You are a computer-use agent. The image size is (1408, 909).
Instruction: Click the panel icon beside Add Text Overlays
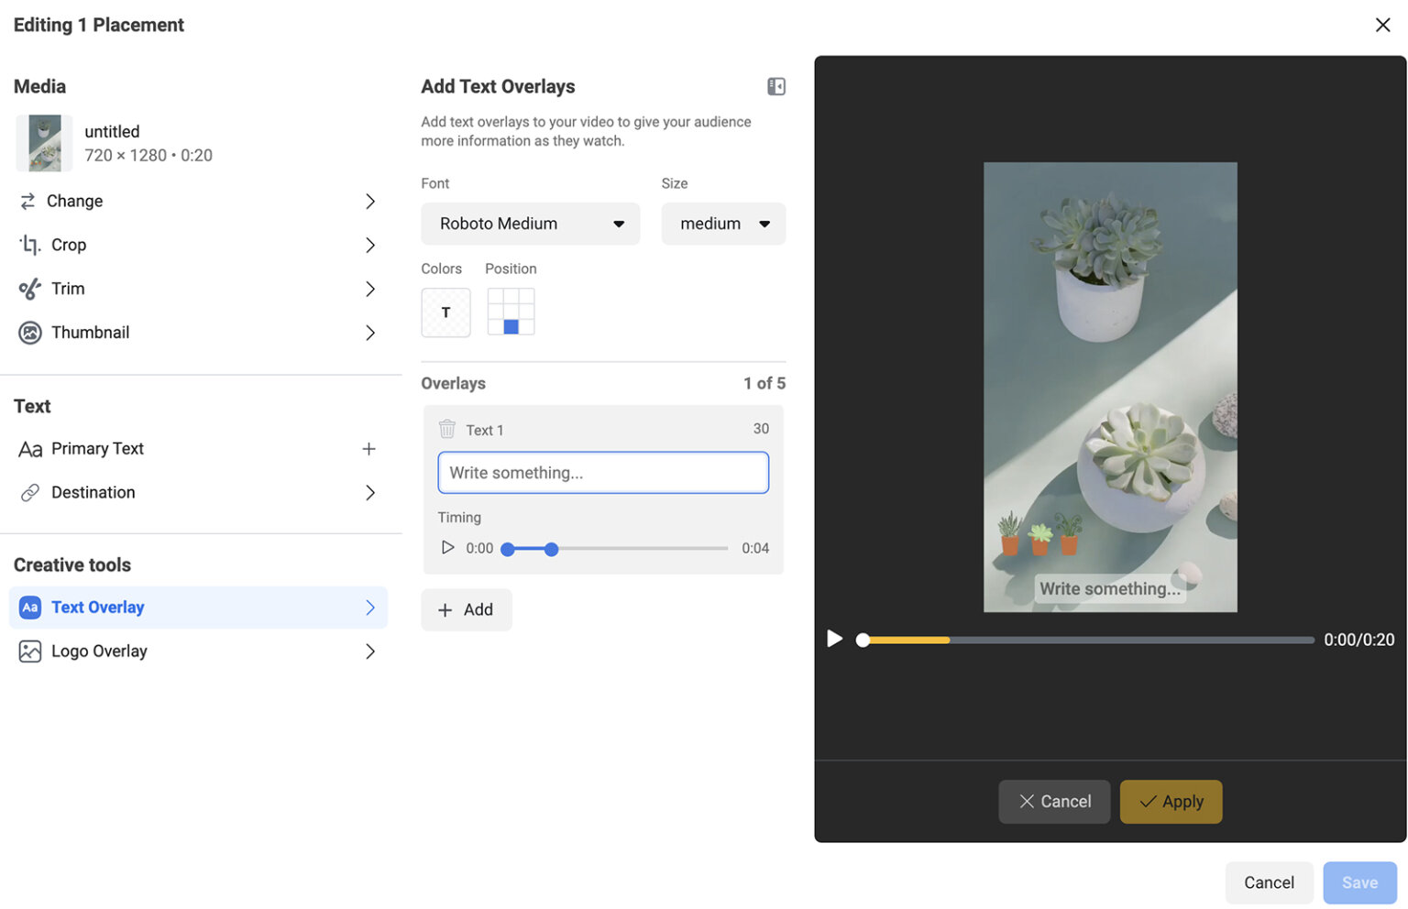[775, 85]
